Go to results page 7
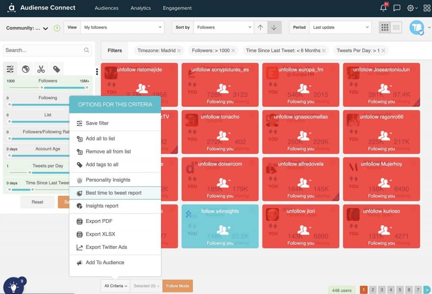Image resolution: width=432 pixels, height=294 pixels. [418, 290]
